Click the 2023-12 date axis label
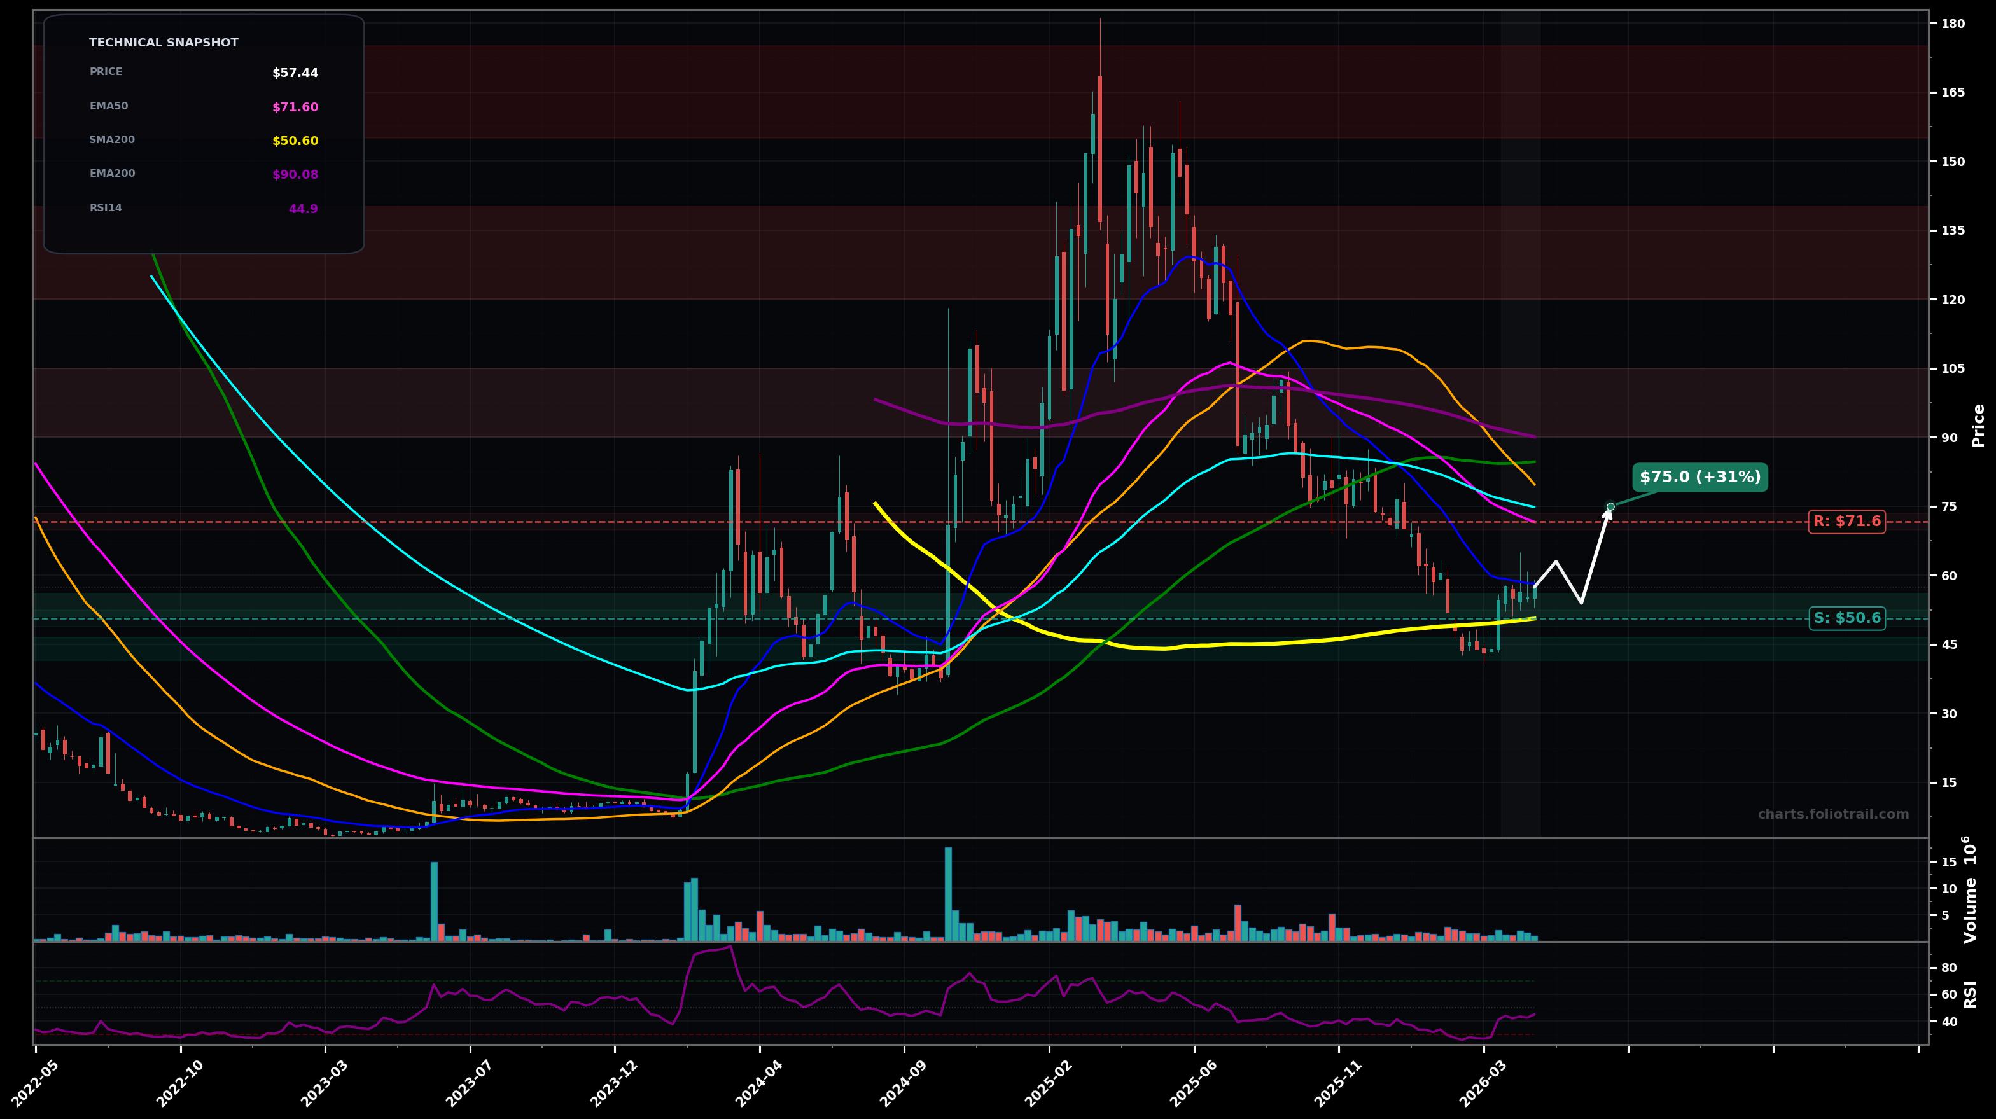The image size is (1996, 1119). click(x=615, y=1082)
